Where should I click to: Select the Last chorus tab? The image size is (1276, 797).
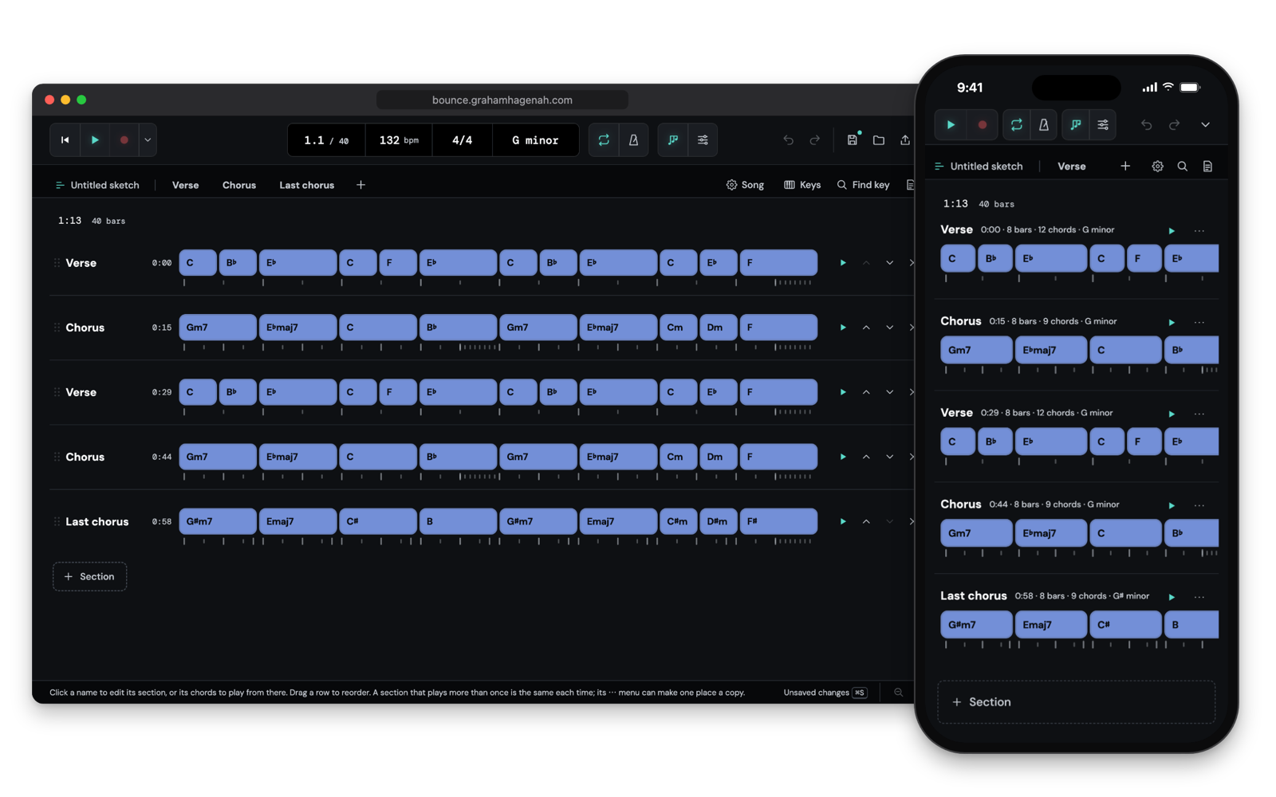pyautogui.click(x=306, y=185)
